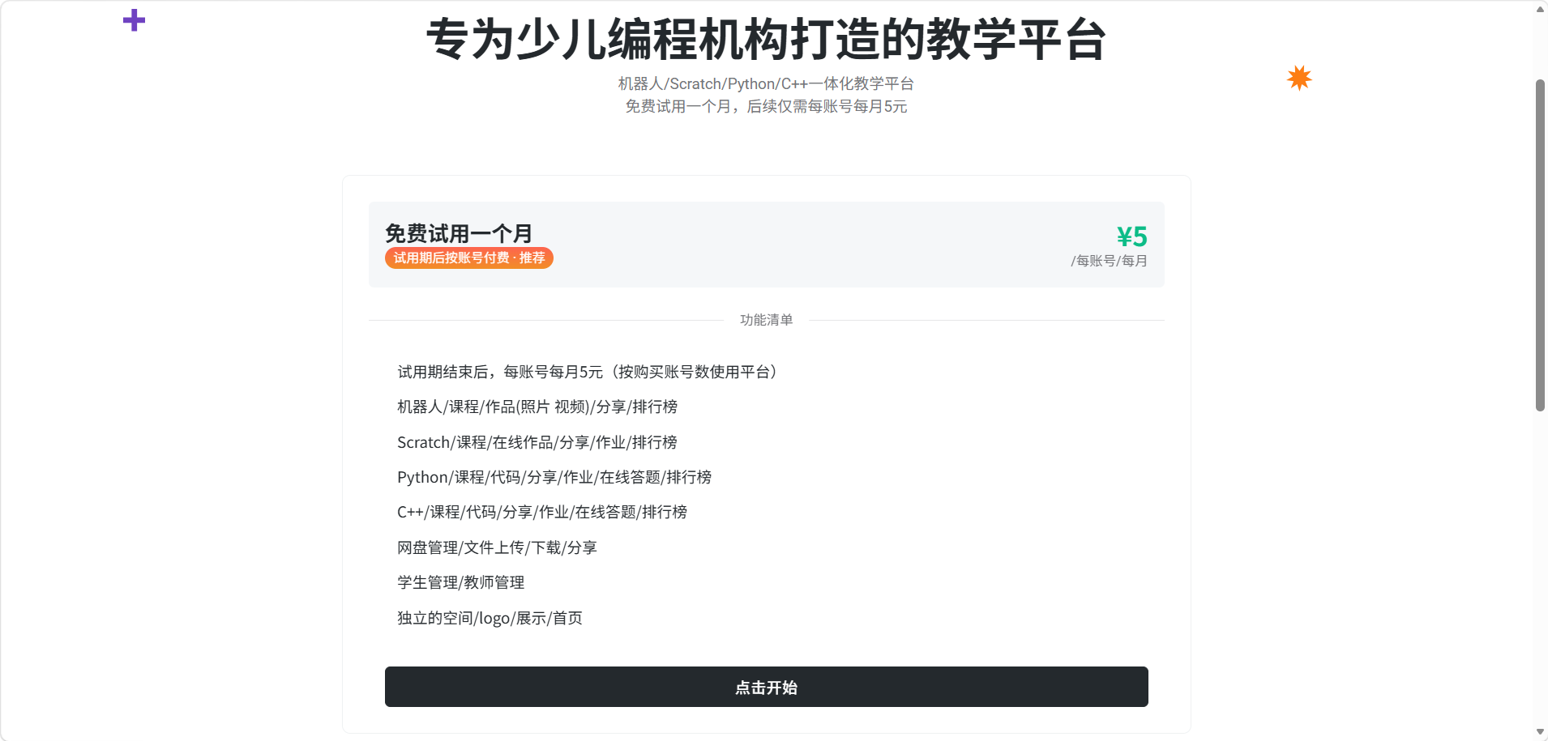
Task: Click the feature 机器人/课程/作品(照片 视频)/分享/排行榜
Action: point(537,407)
